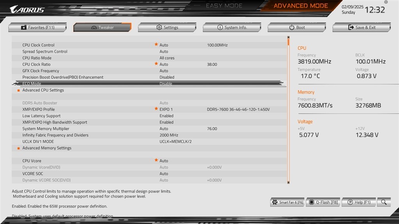Change CPU Vcore Auto value
399x224 pixels.
(x=164, y=161)
